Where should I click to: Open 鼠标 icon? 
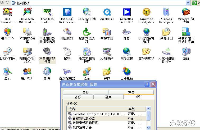tap(67, 51)
